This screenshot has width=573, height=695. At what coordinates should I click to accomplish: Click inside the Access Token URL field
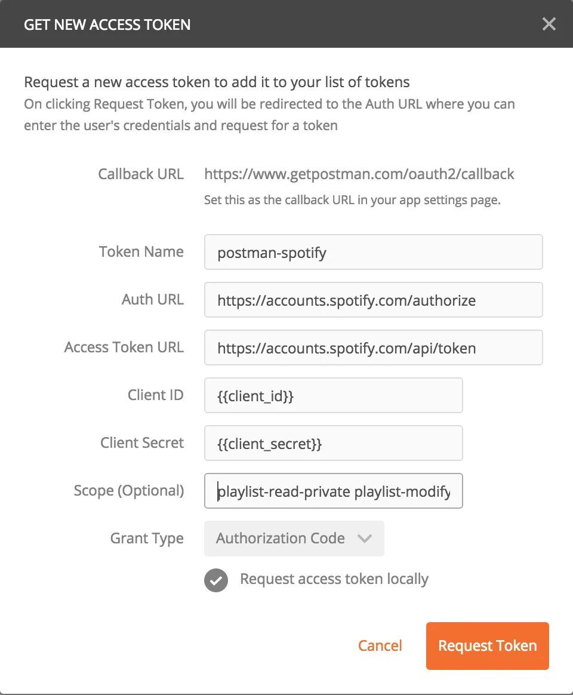pos(373,347)
